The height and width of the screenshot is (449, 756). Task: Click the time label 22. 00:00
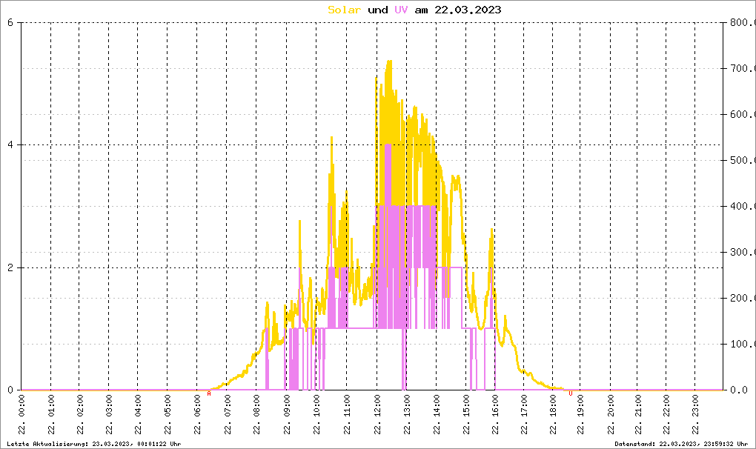(21, 414)
